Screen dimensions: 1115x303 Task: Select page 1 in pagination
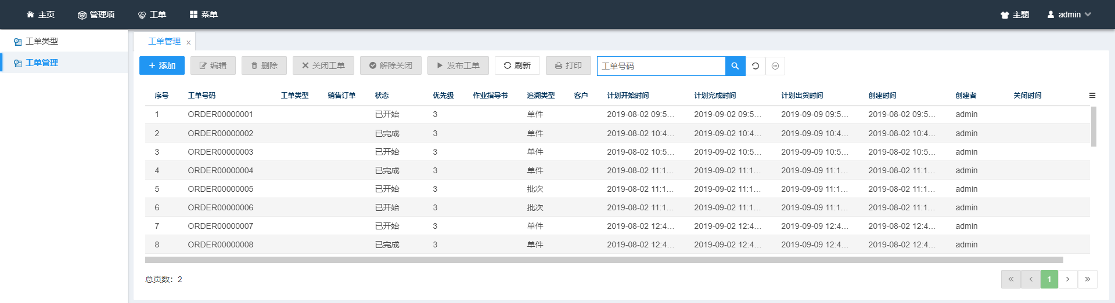1049,279
